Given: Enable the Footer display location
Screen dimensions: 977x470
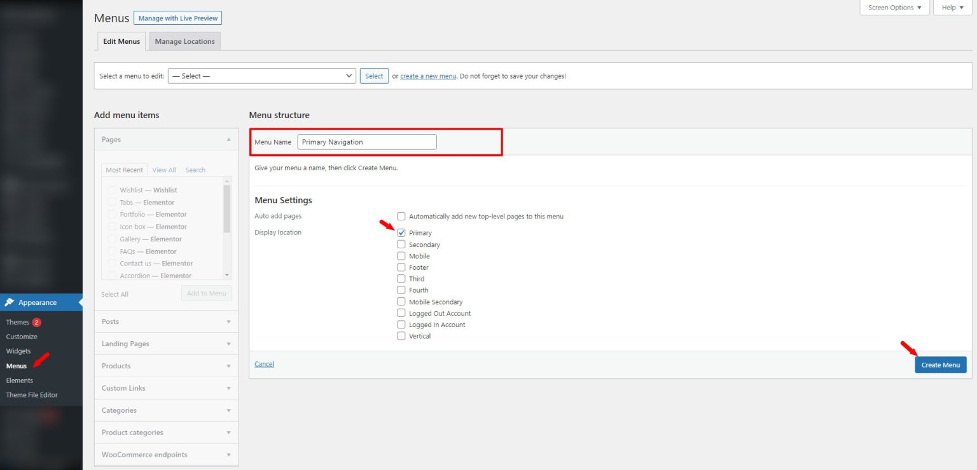Looking at the screenshot, I should tap(401, 267).
